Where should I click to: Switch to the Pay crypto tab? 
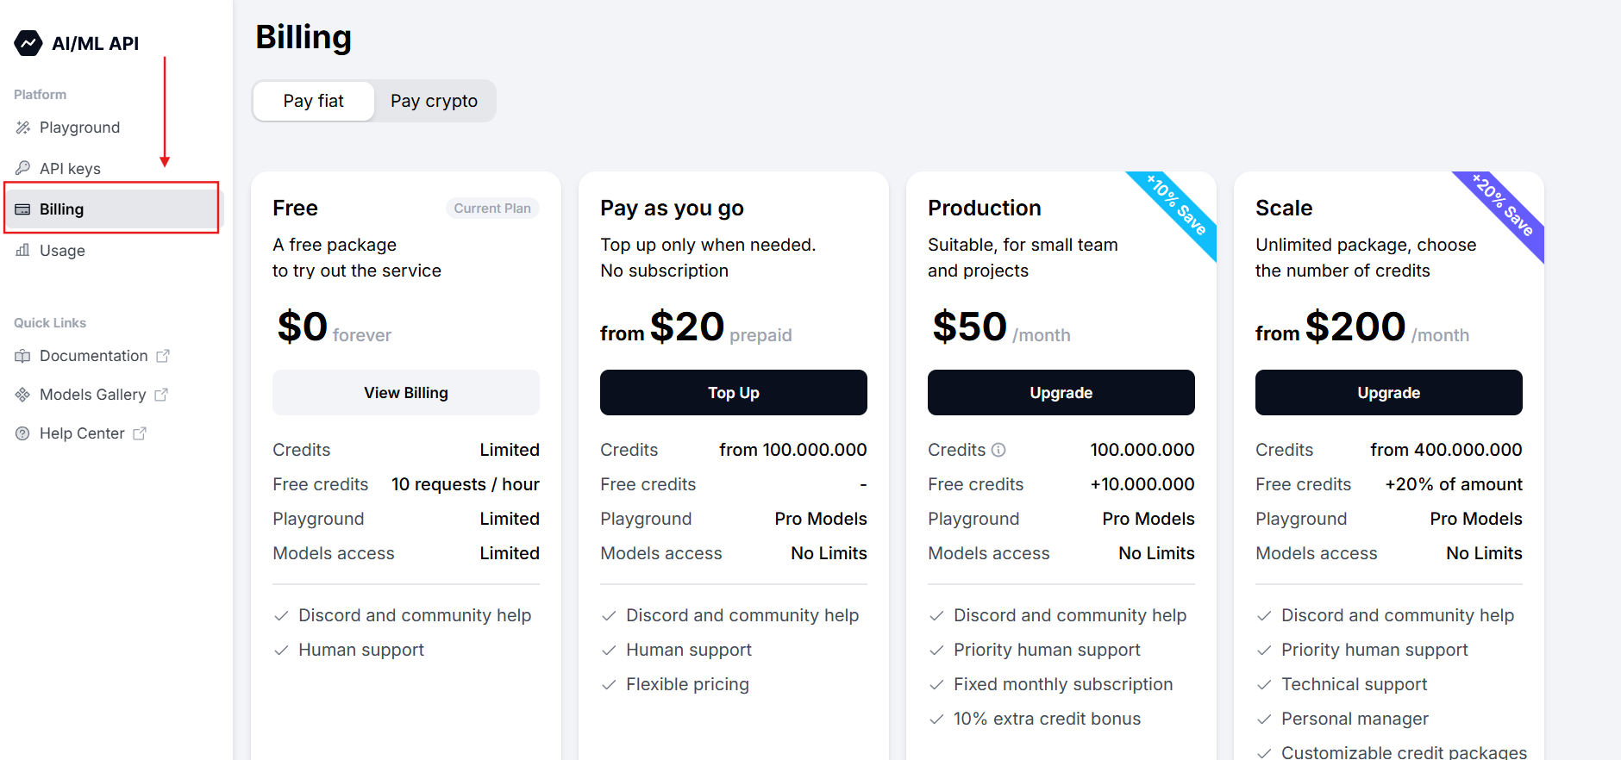[x=434, y=101]
